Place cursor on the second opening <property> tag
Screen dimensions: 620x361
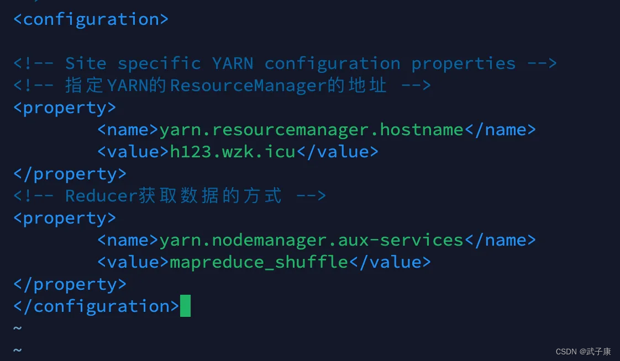[x=65, y=218]
